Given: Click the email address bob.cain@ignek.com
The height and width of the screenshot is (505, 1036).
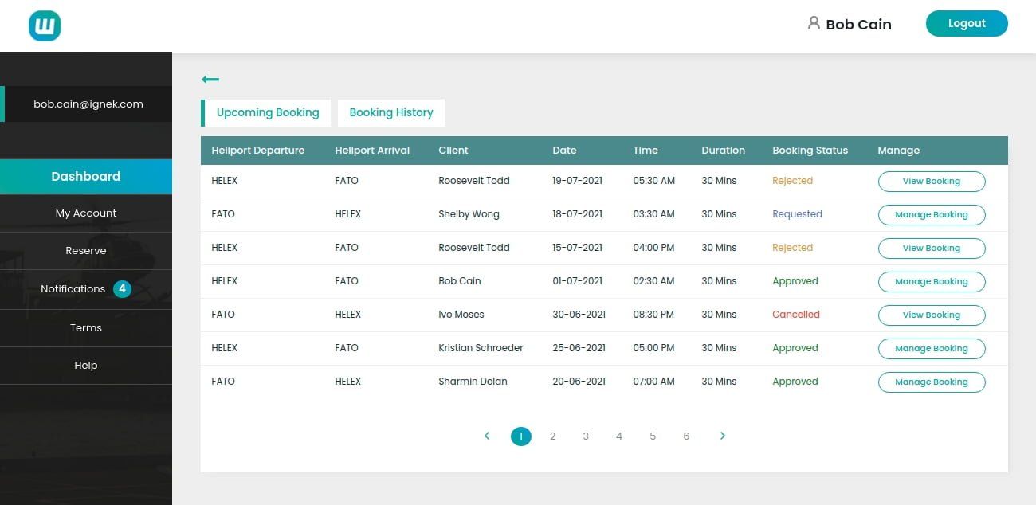Looking at the screenshot, I should click(88, 104).
